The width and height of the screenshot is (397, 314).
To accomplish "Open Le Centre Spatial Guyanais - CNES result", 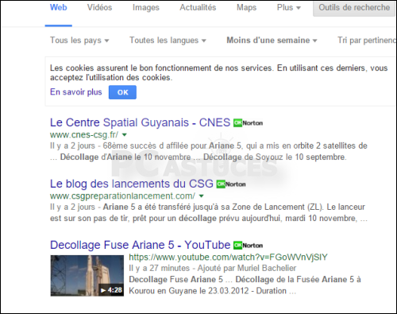I will pos(140,122).
